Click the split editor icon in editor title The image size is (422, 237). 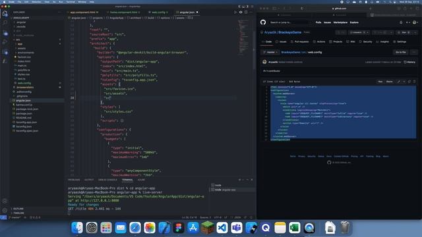click(x=246, y=12)
